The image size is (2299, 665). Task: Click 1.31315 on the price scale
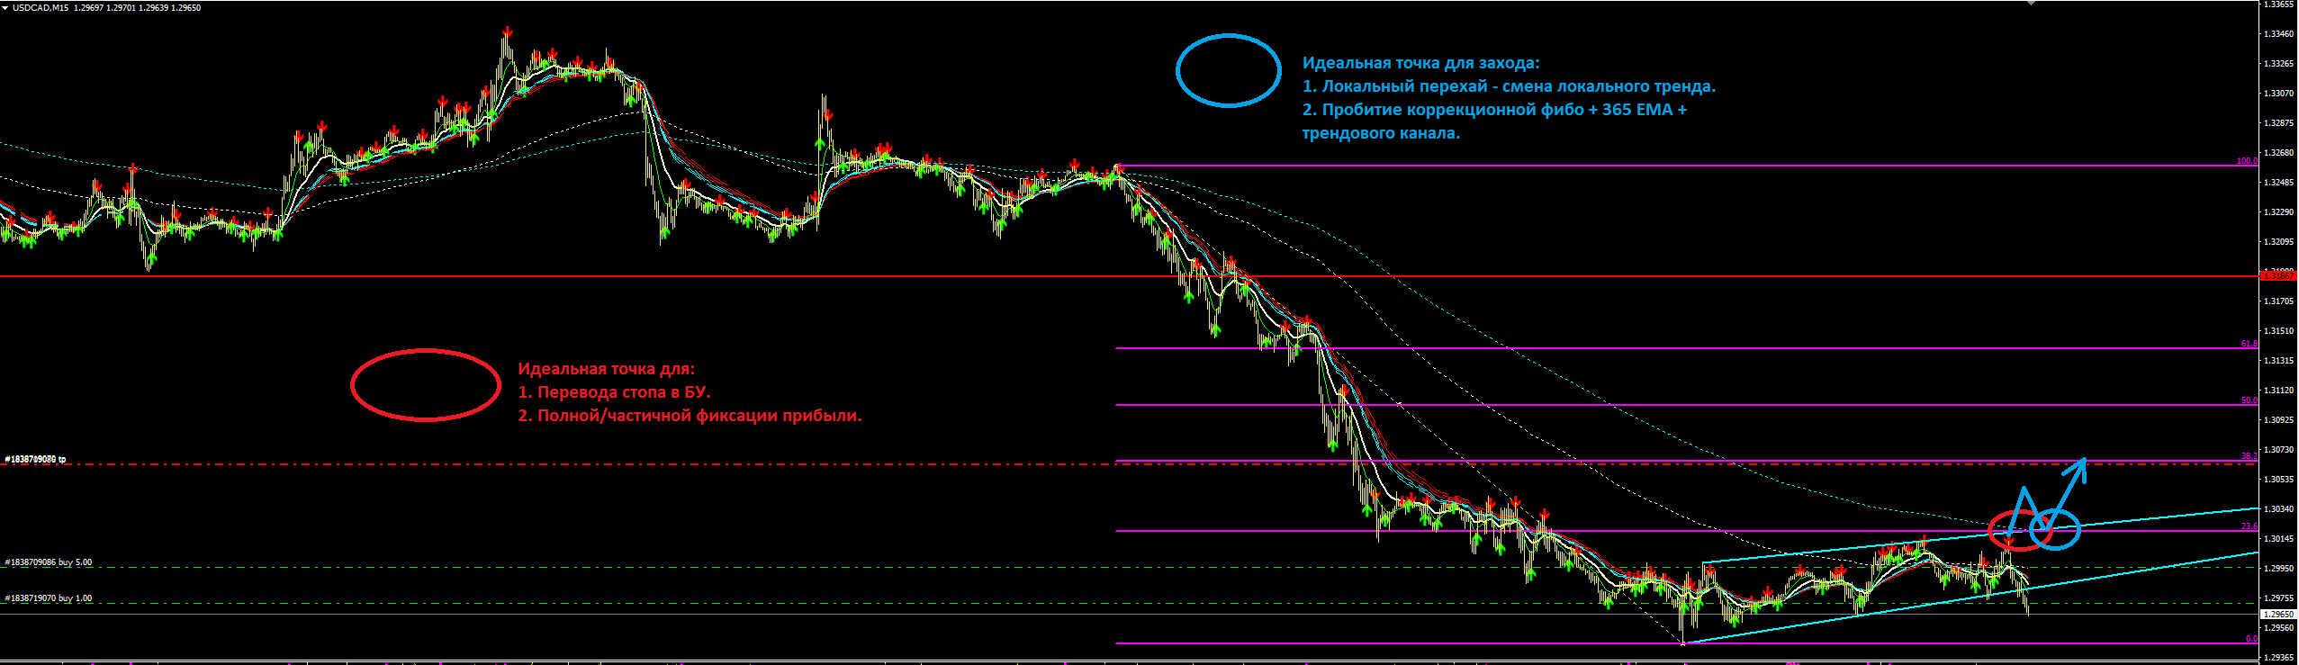click(2278, 361)
